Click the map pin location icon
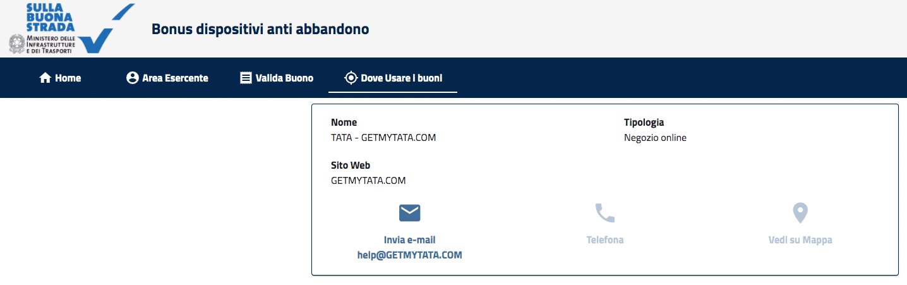The image size is (907, 285). pos(800,213)
